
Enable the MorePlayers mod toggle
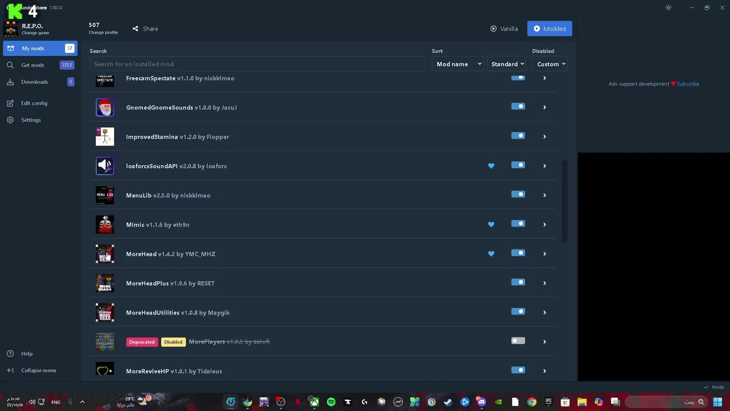point(518,341)
